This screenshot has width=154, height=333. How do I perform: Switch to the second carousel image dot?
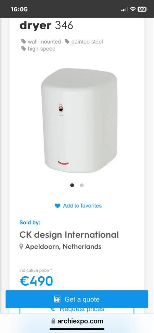pyautogui.click(x=82, y=185)
